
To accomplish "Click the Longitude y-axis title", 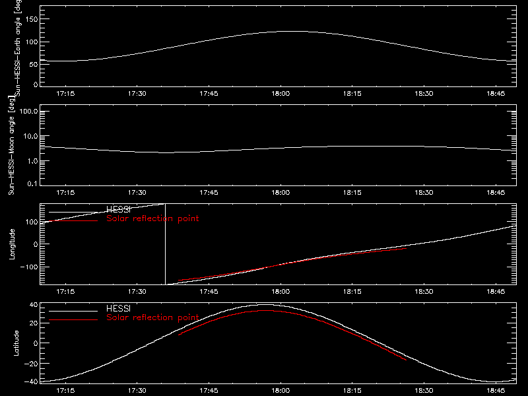I will 12,244.
